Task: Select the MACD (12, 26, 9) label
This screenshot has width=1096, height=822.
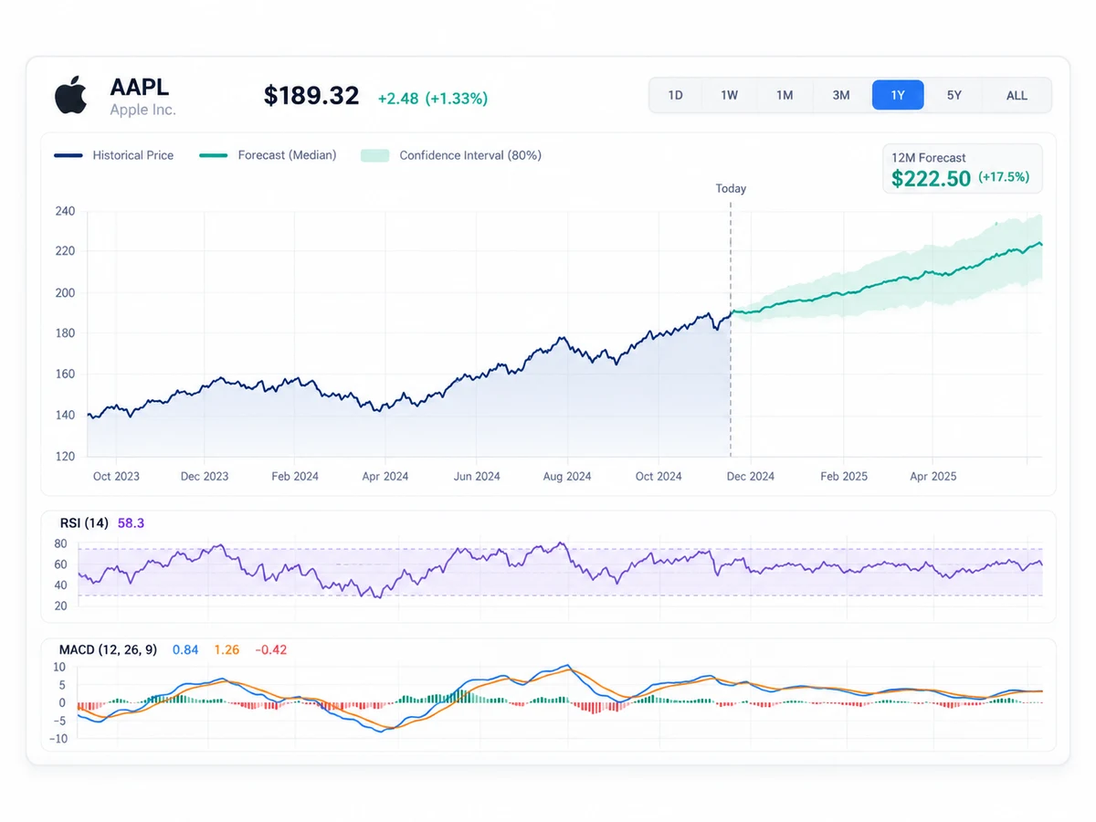Action: (x=106, y=649)
